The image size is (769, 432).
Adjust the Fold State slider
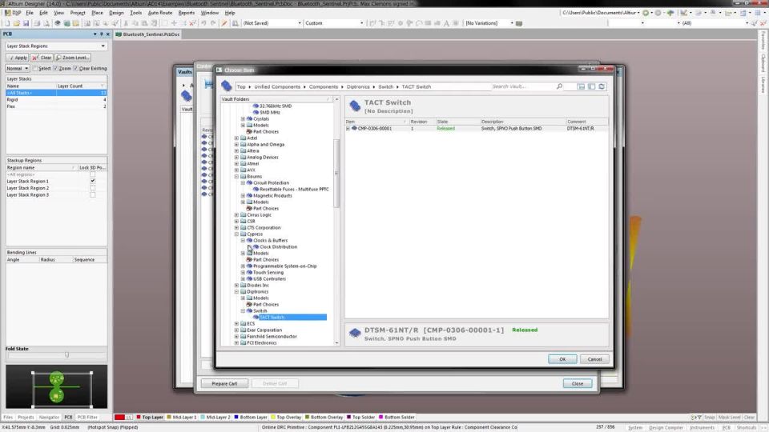pyautogui.click(x=66, y=354)
